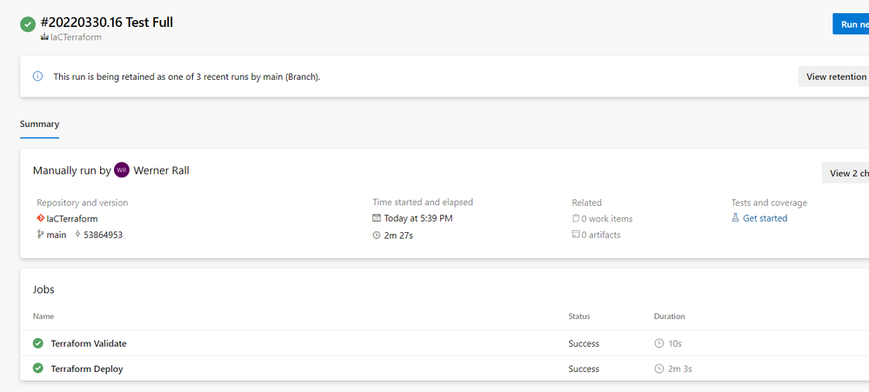Click the green success icon beside the run title
This screenshot has height=392, width=869.
click(x=29, y=23)
